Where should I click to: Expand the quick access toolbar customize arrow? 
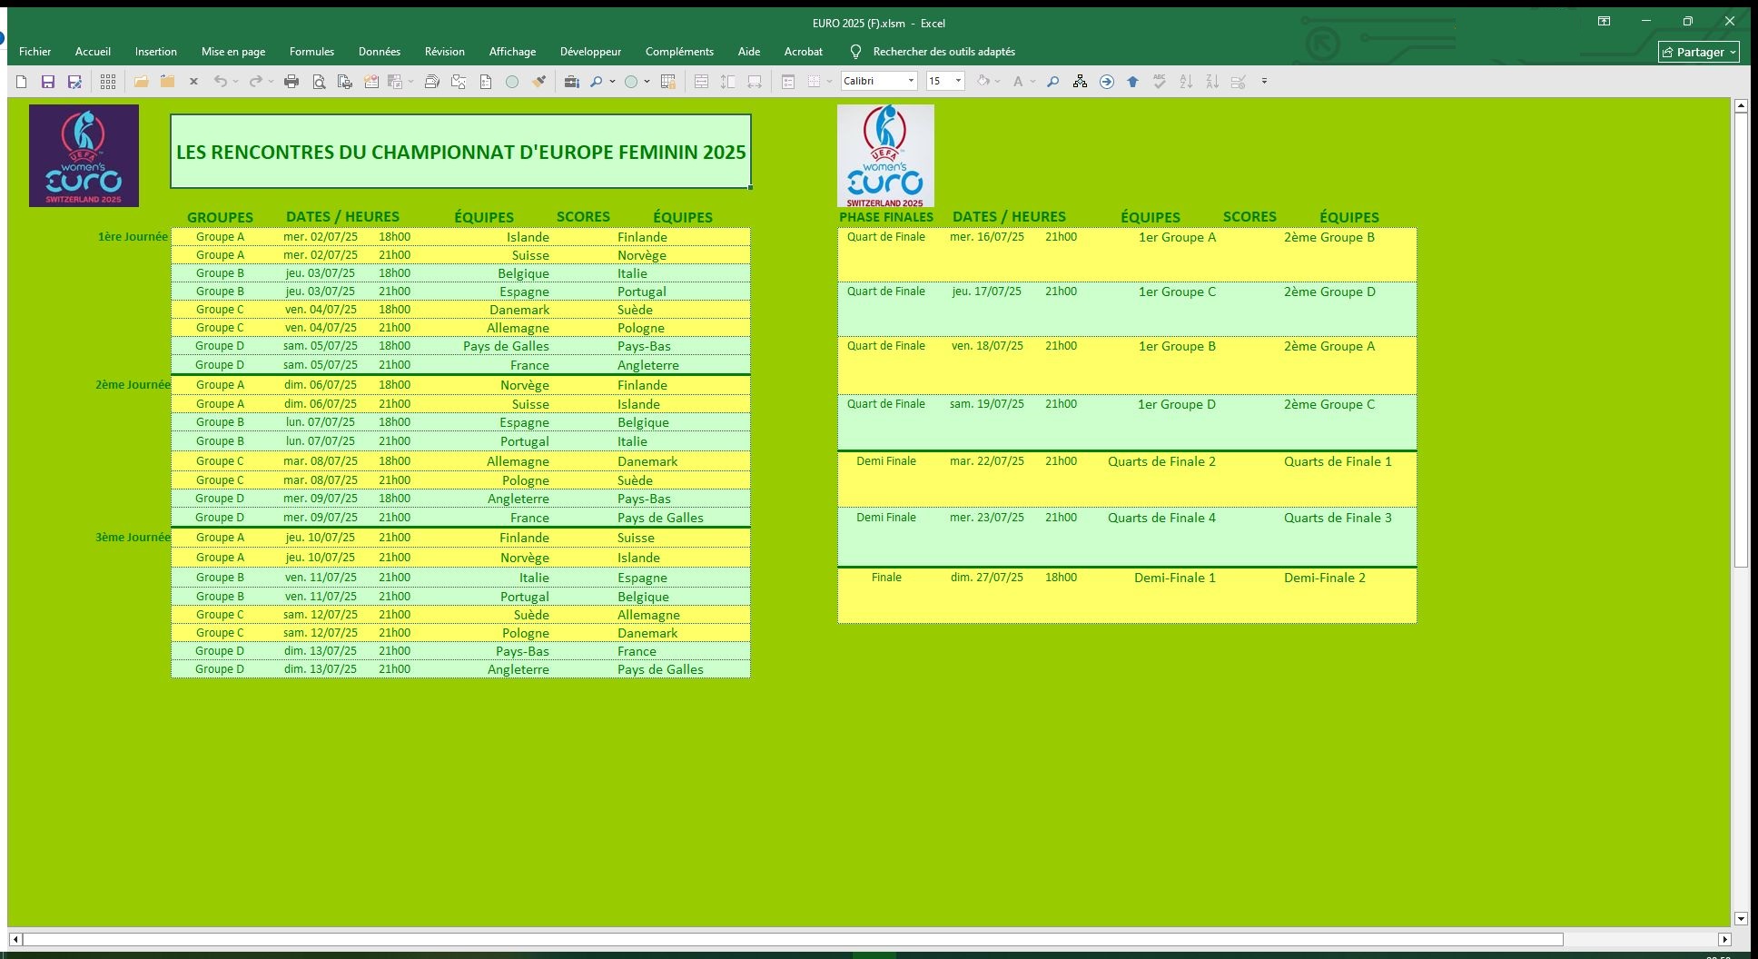point(1264,82)
